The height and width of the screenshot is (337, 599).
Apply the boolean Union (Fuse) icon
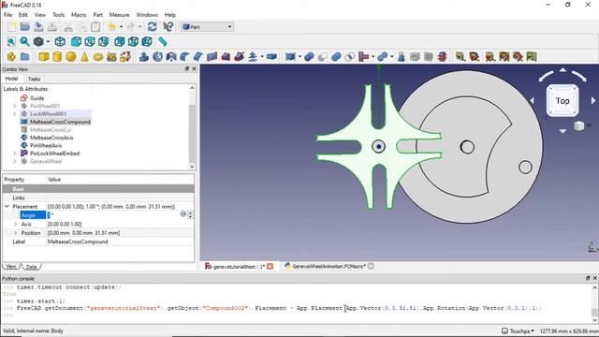point(336,57)
